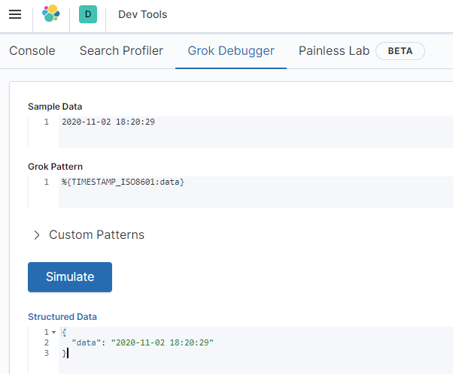This screenshot has width=453, height=374.
Task: Expand the Custom Patterns section
Action: coord(96,234)
